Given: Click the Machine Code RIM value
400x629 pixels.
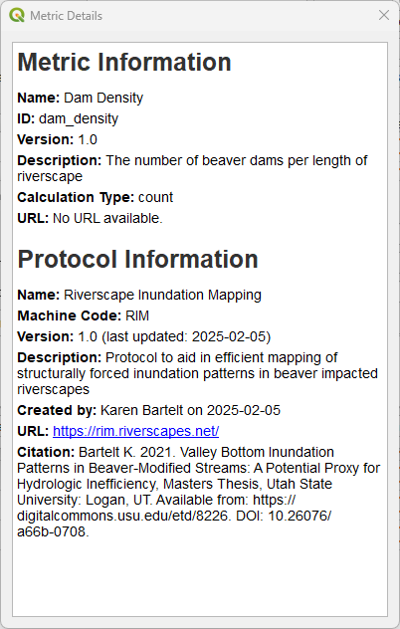Looking at the screenshot, I should [x=137, y=315].
